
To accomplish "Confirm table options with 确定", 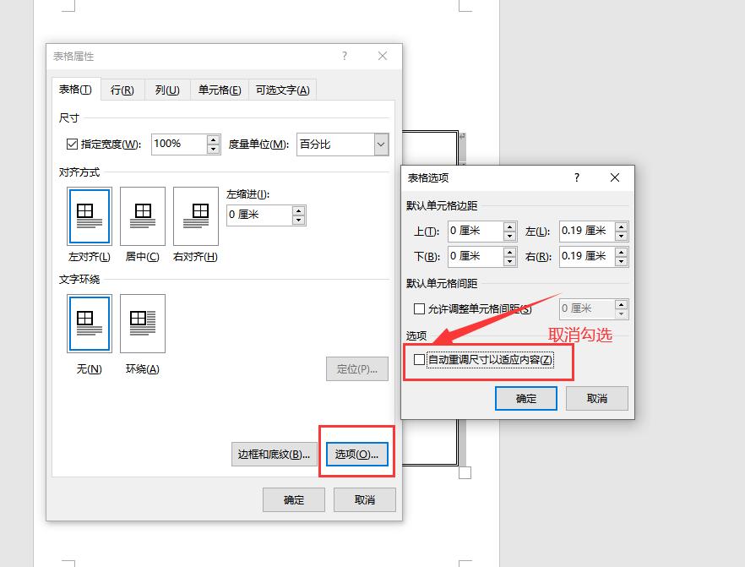I will click(x=525, y=398).
